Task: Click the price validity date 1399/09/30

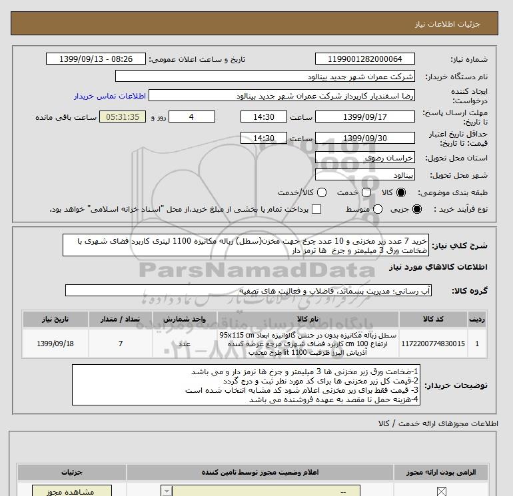Action: tap(365, 138)
